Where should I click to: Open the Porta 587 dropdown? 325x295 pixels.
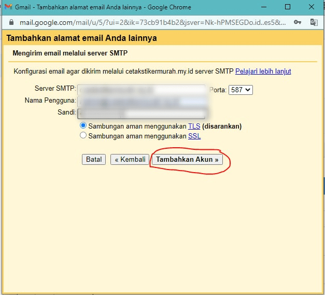click(241, 90)
